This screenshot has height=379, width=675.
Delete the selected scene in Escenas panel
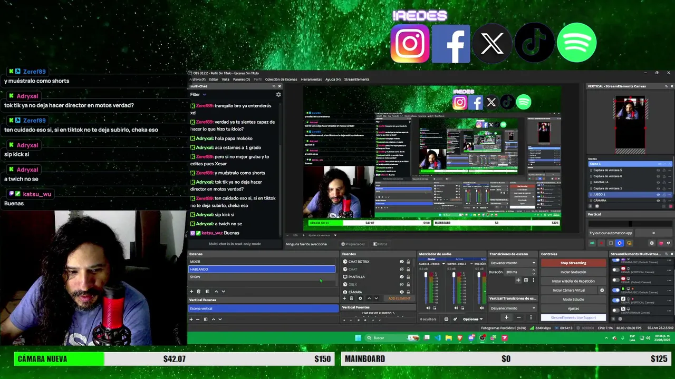199,291
